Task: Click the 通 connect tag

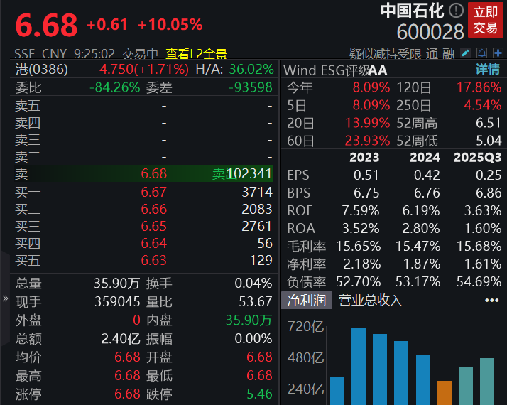Action: pyautogui.click(x=432, y=54)
